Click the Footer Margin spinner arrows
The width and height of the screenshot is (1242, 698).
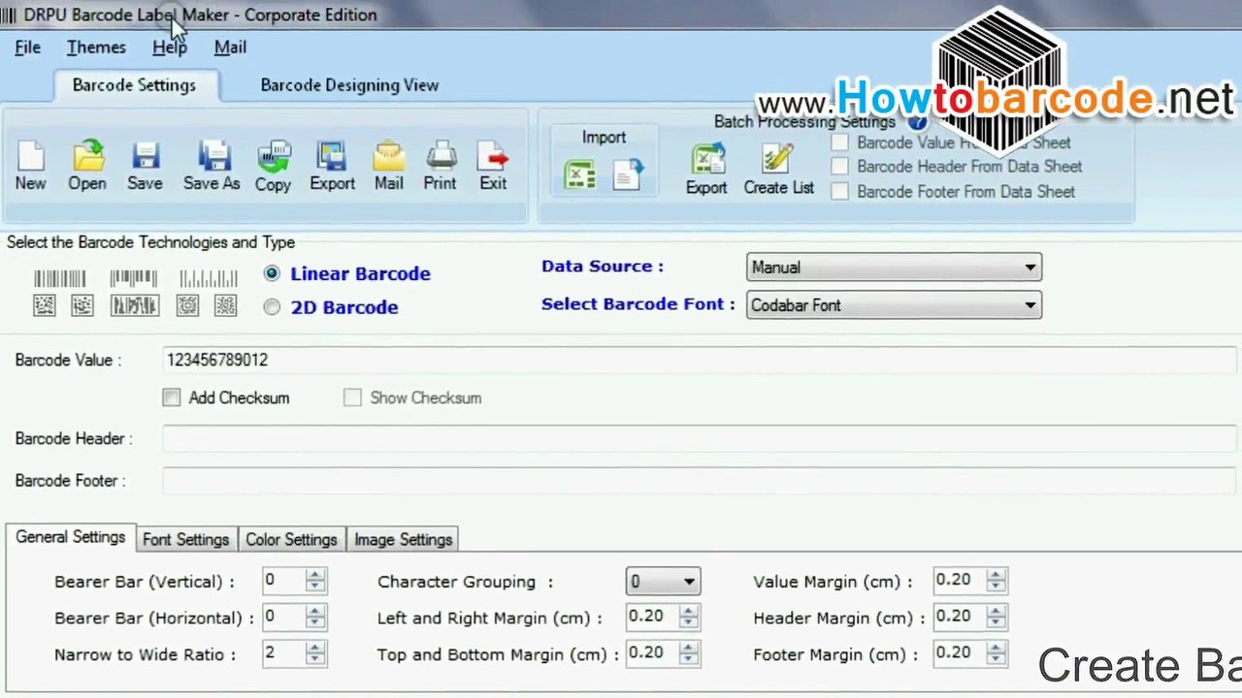click(x=996, y=653)
